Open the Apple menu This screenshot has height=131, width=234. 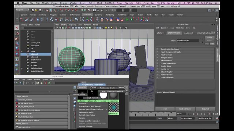18,3
